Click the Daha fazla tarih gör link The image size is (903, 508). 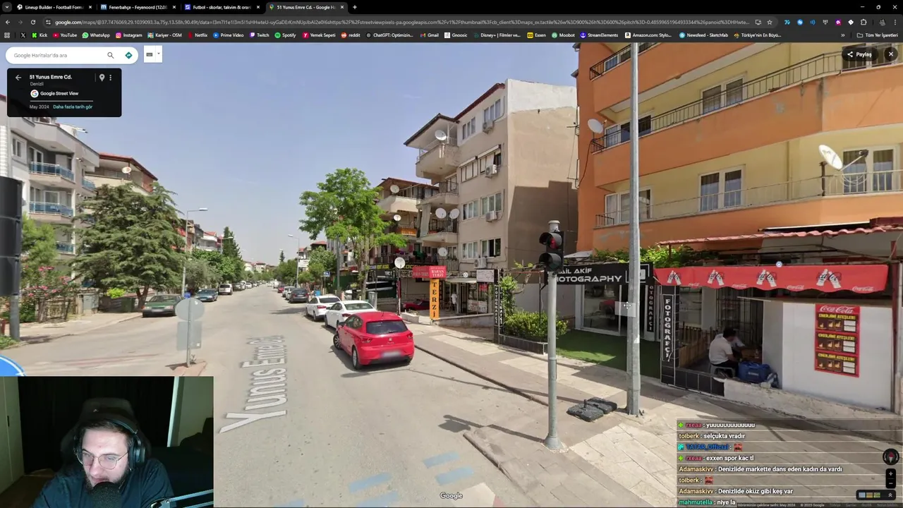pyautogui.click(x=73, y=107)
